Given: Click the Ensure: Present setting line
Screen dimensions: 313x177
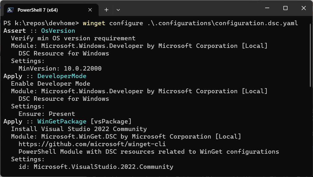Looking at the screenshot, I should (x=47, y=114).
